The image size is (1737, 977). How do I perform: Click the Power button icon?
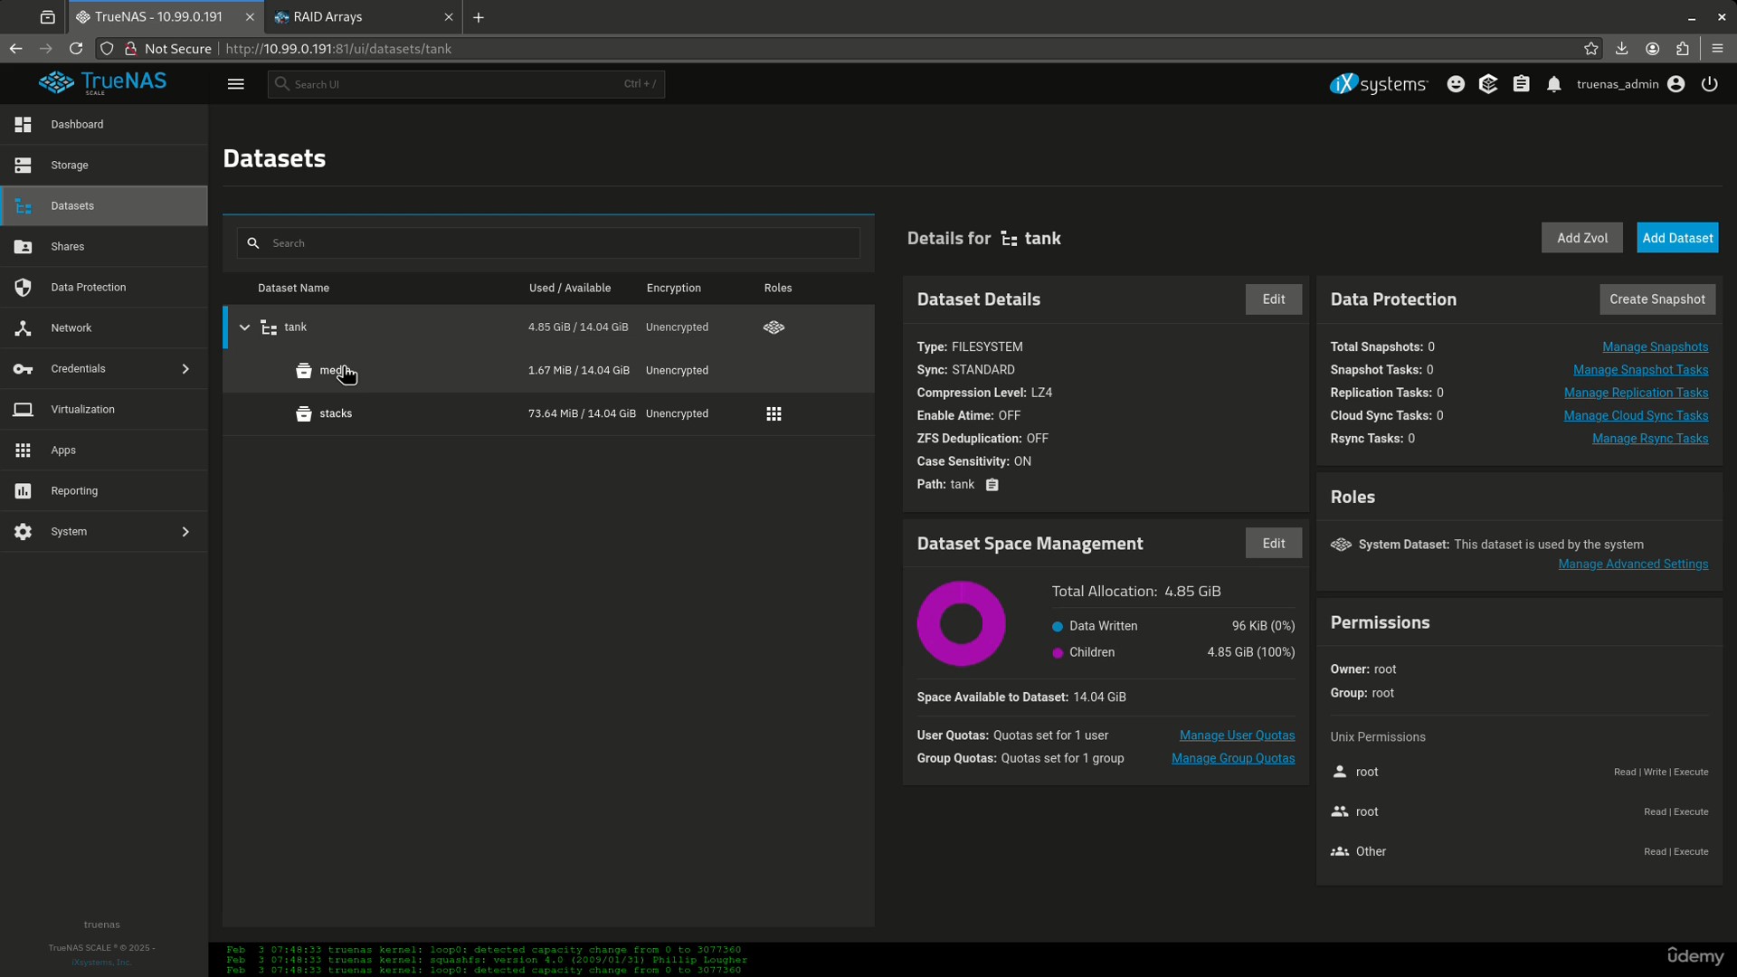pyautogui.click(x=1710, y=84)
